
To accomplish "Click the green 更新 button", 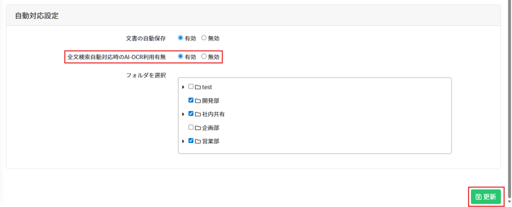I will [x=485, y=196].
